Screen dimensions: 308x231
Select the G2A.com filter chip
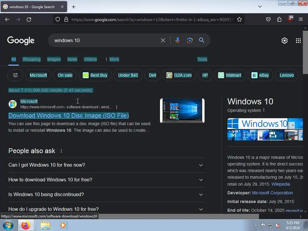tap(179, 75)
